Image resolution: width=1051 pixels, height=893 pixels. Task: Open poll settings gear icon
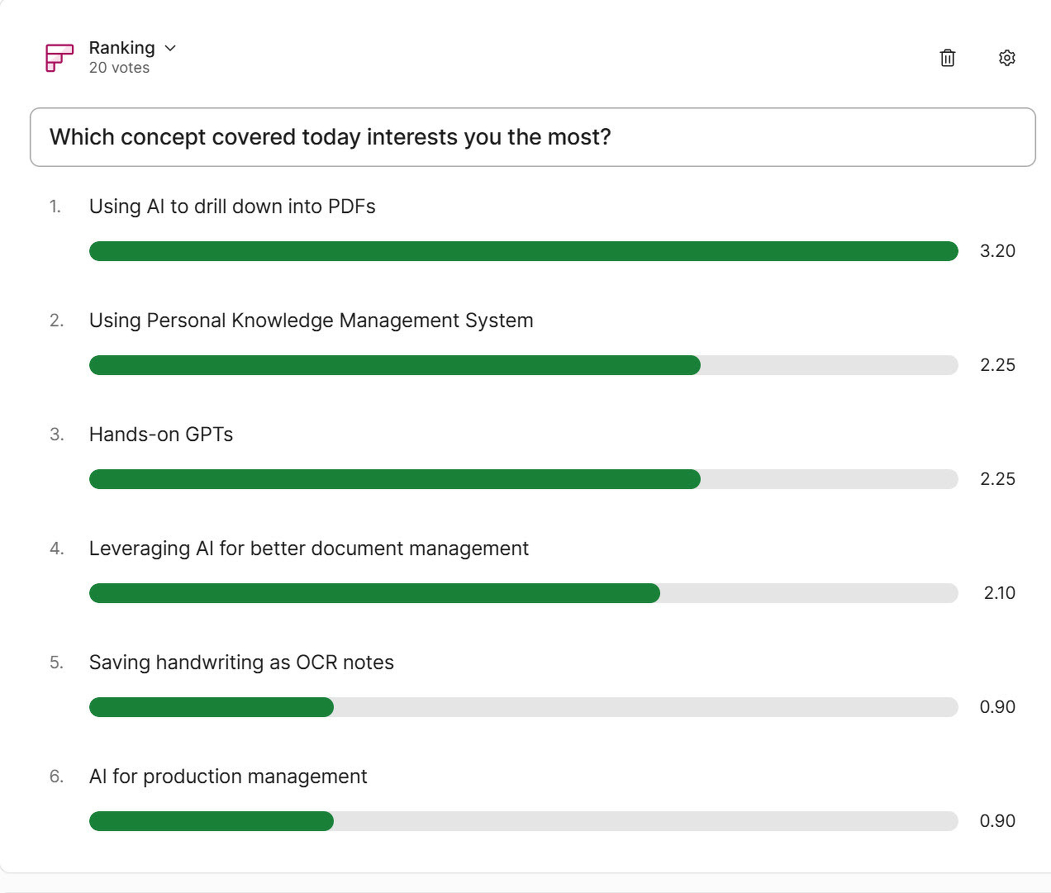pos(1006,58)
